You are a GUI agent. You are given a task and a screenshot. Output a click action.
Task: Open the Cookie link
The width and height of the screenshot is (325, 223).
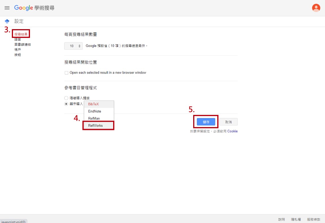(232, 131)
